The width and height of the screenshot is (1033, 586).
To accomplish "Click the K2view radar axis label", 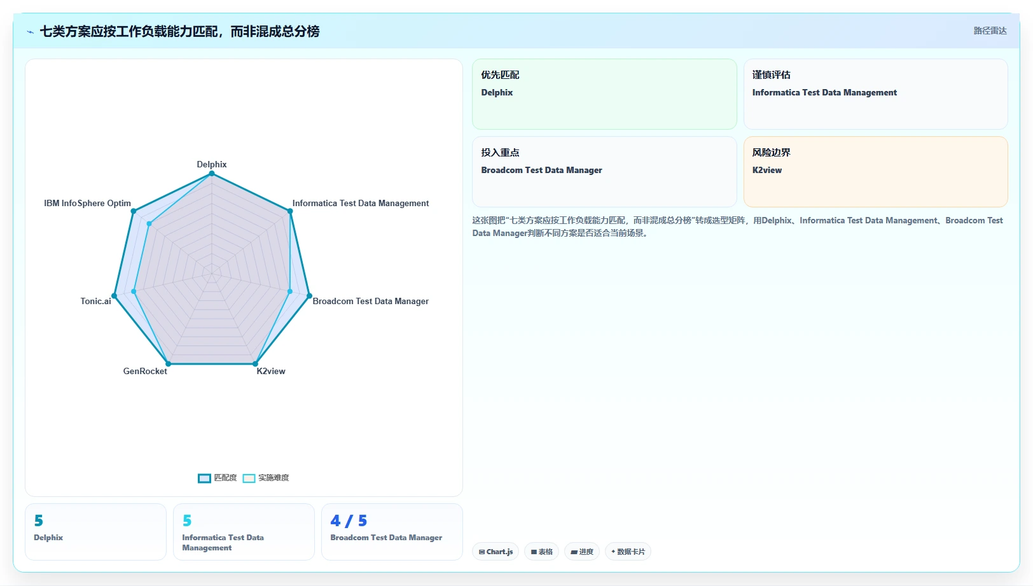I will click(271, 371).
